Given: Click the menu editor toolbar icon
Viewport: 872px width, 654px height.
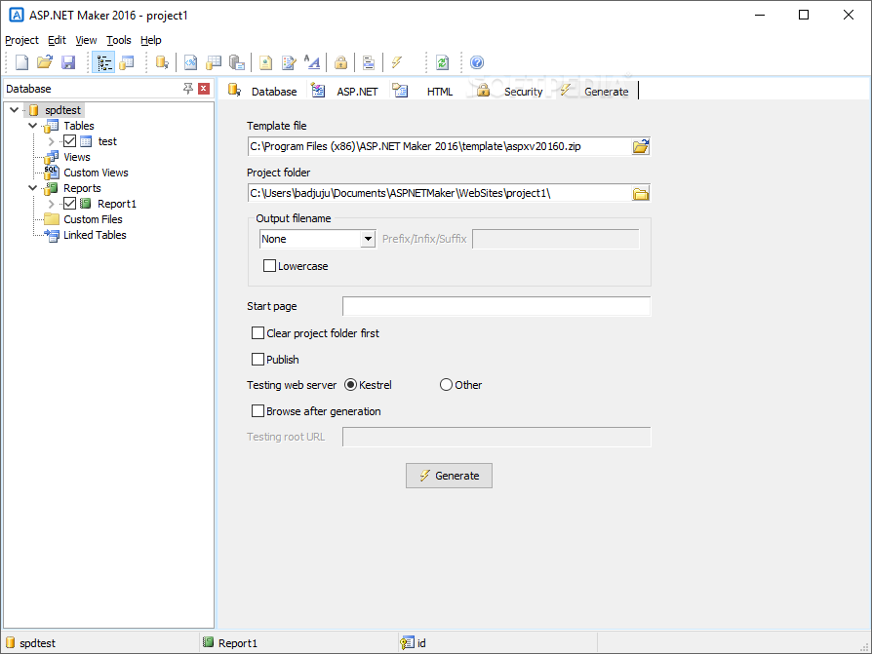Looking at the screenshot, I should click(369, 62).
